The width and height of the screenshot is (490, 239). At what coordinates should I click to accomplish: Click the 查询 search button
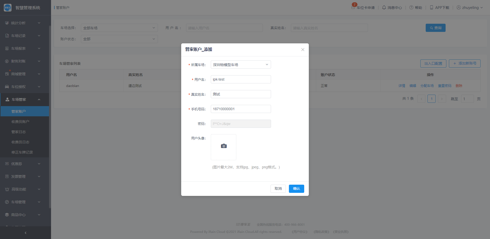click(435, 28)
